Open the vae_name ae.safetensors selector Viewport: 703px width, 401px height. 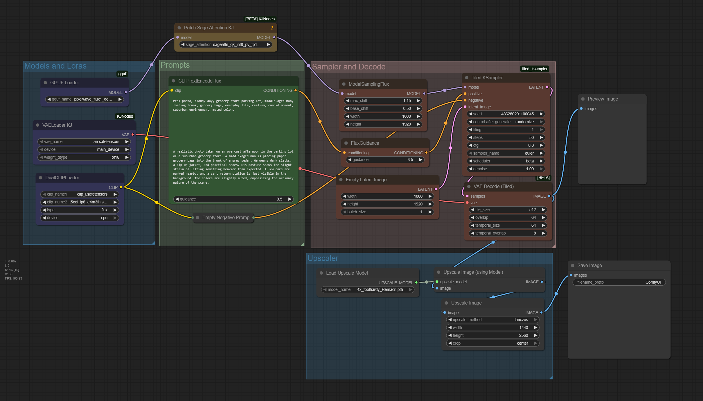click(84, 142)
